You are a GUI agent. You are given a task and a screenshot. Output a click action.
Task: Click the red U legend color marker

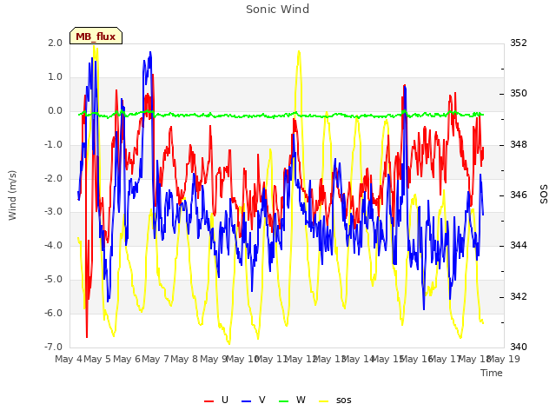(x=208, y=401)
